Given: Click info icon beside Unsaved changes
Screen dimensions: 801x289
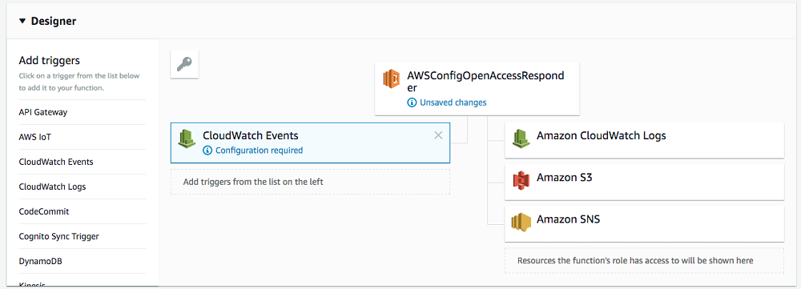Looking at the screenshot, I should pyautogui.click(x=412, y=102).
